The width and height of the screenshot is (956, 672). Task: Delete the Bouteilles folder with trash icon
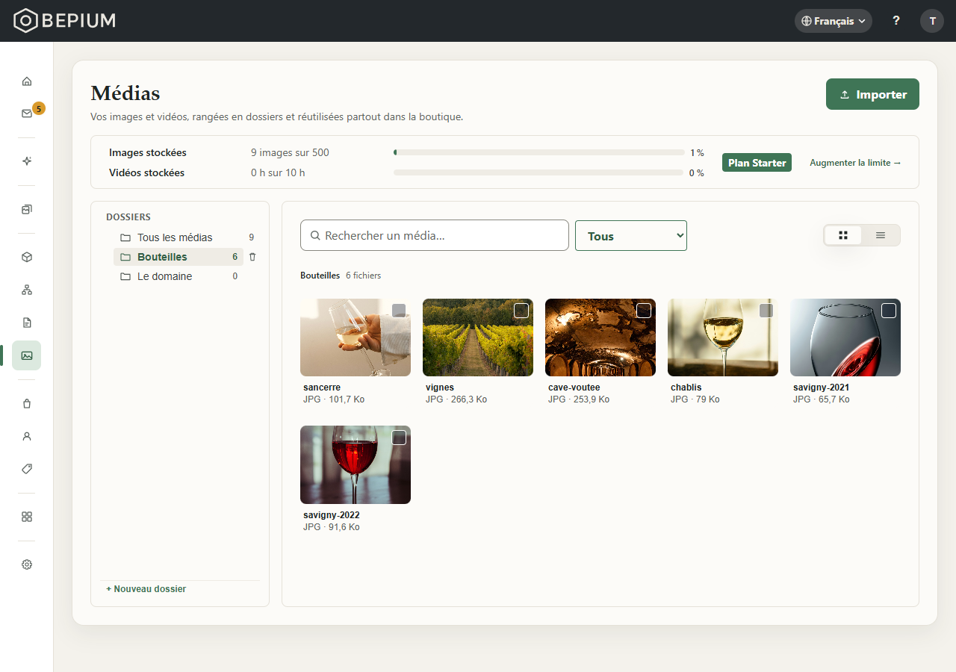tap(252, 257)
